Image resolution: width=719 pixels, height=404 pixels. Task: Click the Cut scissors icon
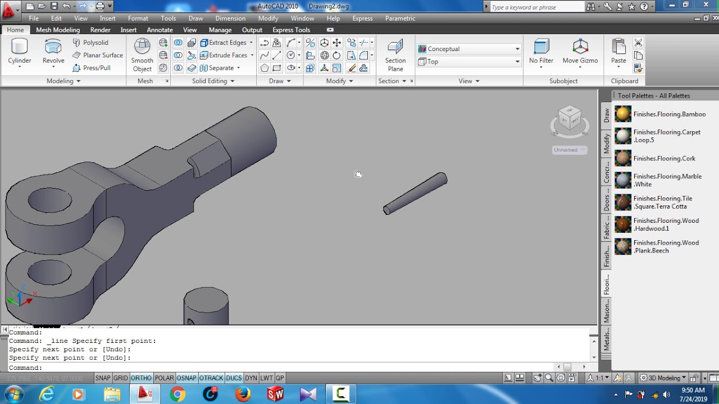coord(638,43)
